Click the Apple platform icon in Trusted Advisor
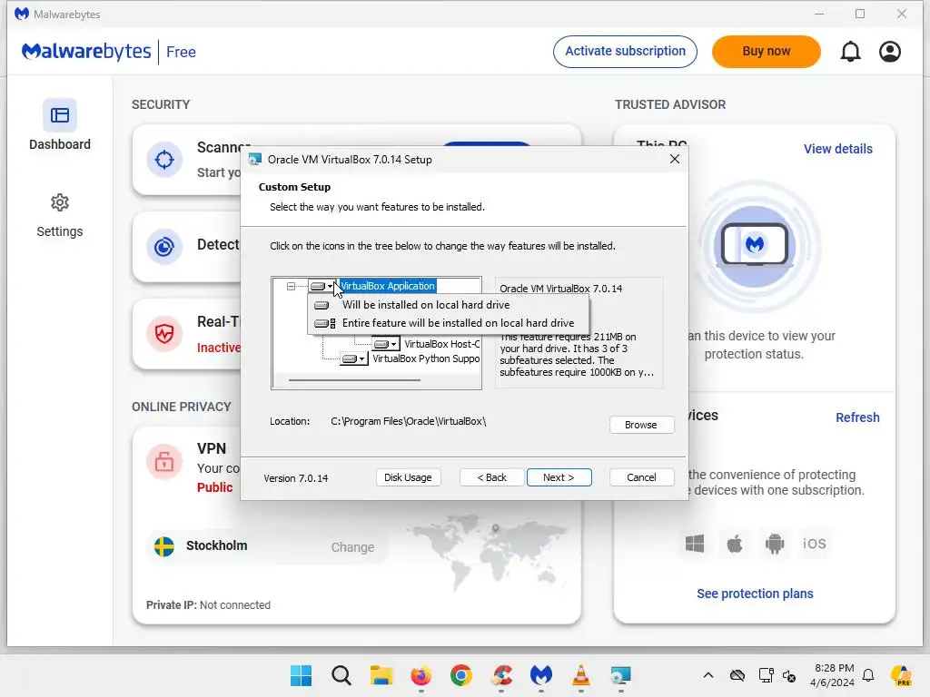 pos(735,544)
